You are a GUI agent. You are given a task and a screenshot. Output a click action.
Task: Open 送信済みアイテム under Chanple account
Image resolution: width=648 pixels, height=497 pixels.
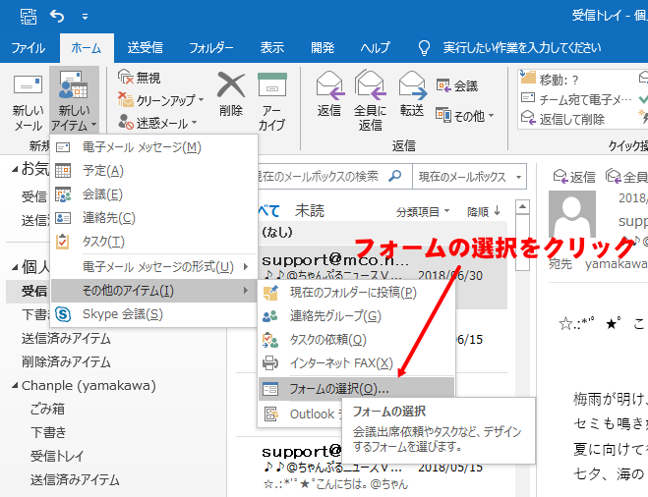(75, 480)
